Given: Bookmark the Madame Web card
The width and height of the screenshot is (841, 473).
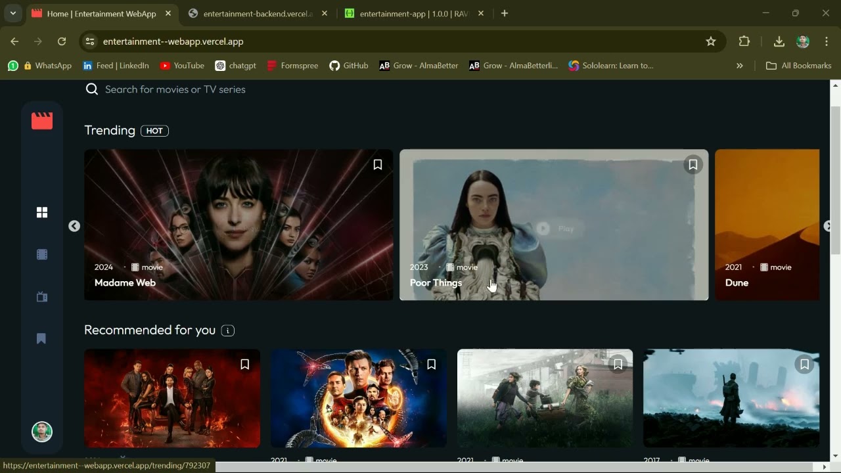Looking at the screenshot, I should (378, 165).
